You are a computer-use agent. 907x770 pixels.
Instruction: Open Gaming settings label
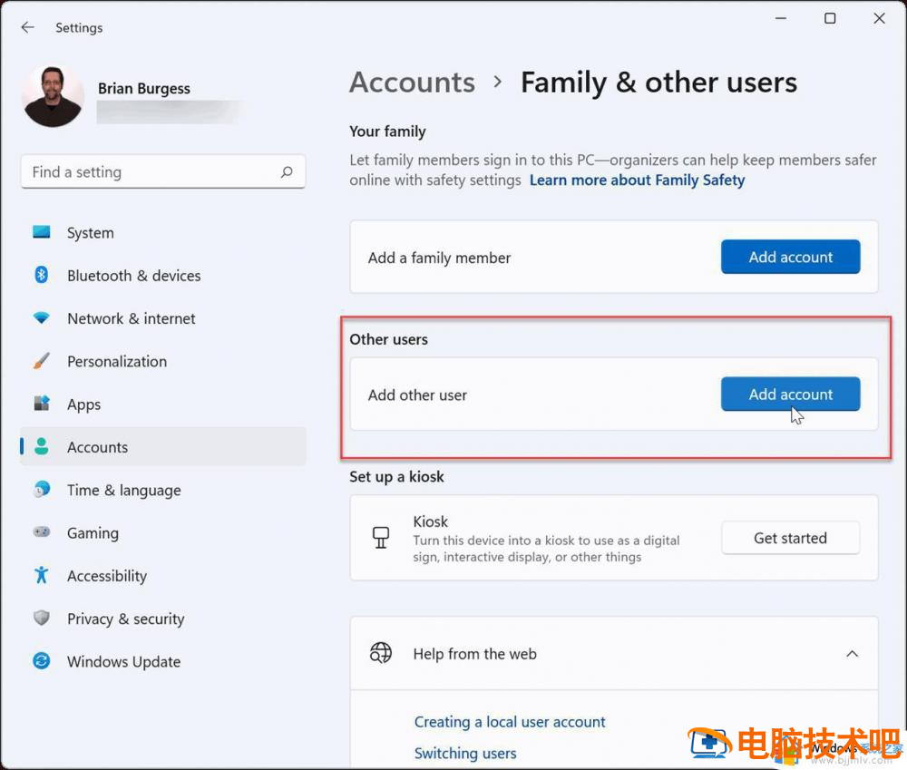point(93,532)
